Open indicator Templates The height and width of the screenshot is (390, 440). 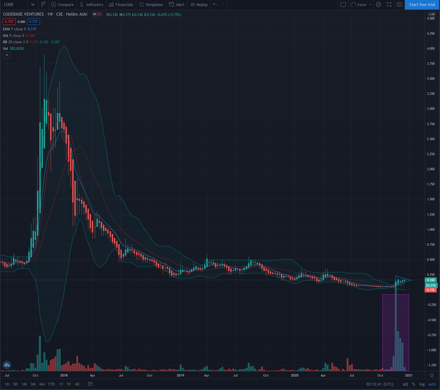click(151, 4)
